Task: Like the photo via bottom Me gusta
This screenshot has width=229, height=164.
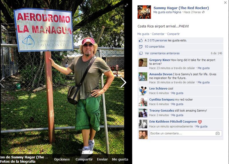Action: (x=120, y=159)
